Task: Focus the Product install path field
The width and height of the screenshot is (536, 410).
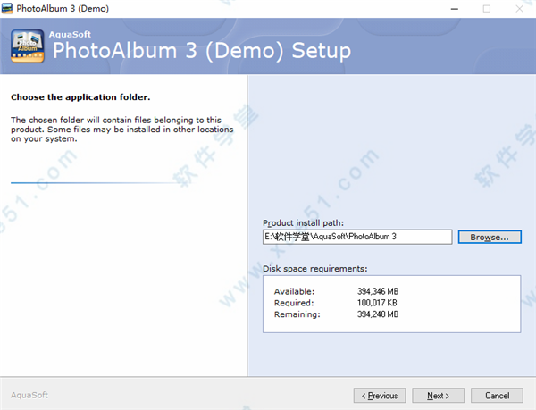Action: tap(357, 237)
